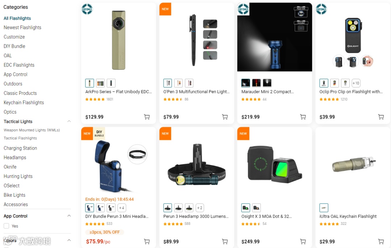391x248 pixels.
Task: Check the App Control Yes checkbox
Action: tap(7, 226)
